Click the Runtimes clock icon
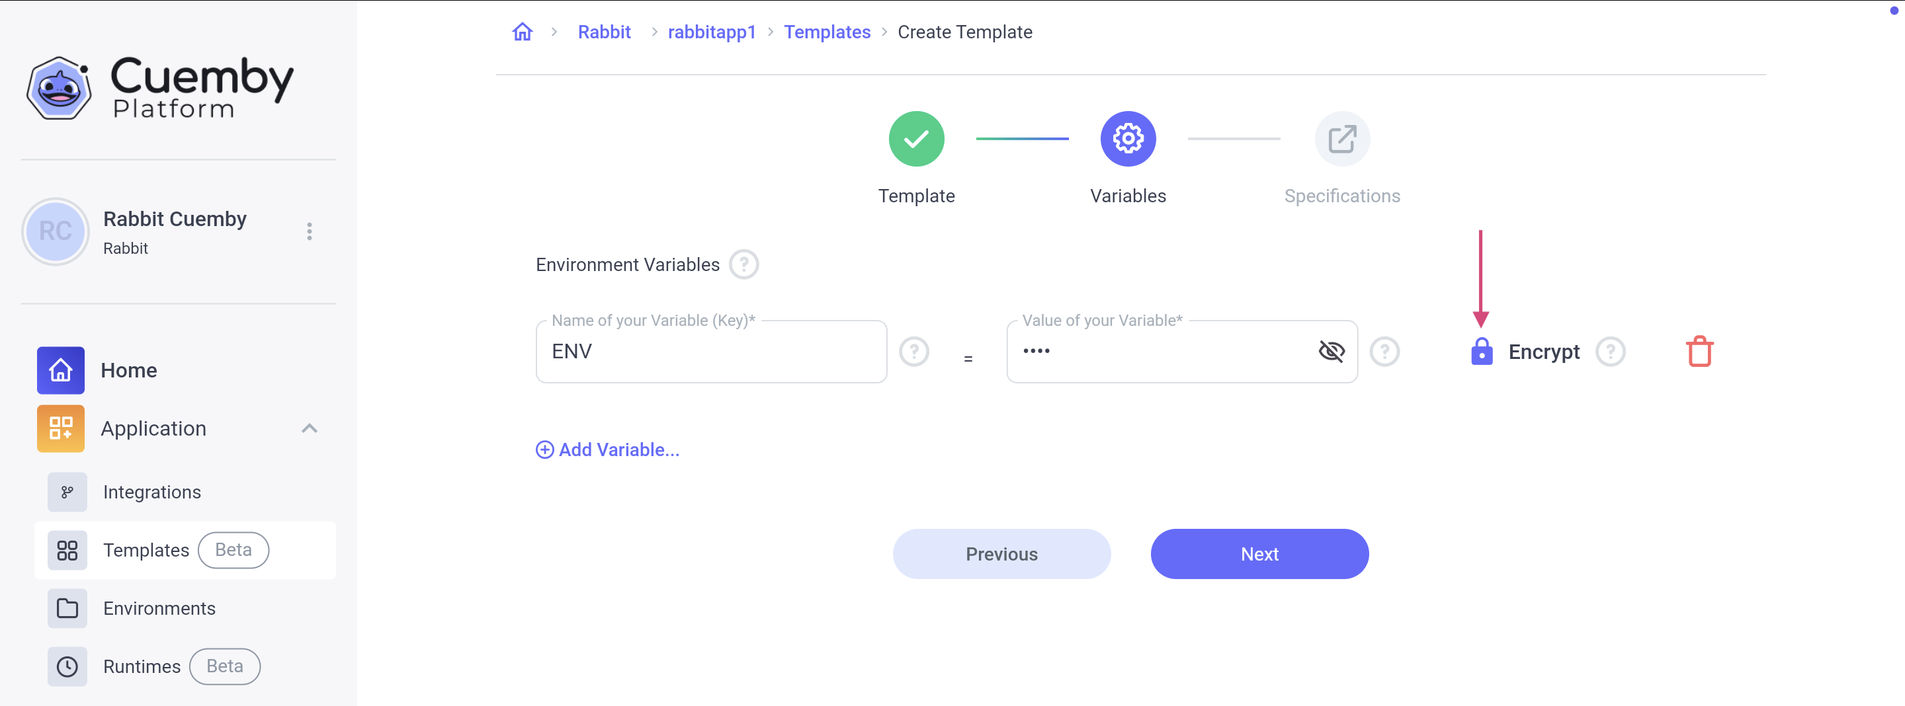1905x706 pixels. [x=67, y=666]
